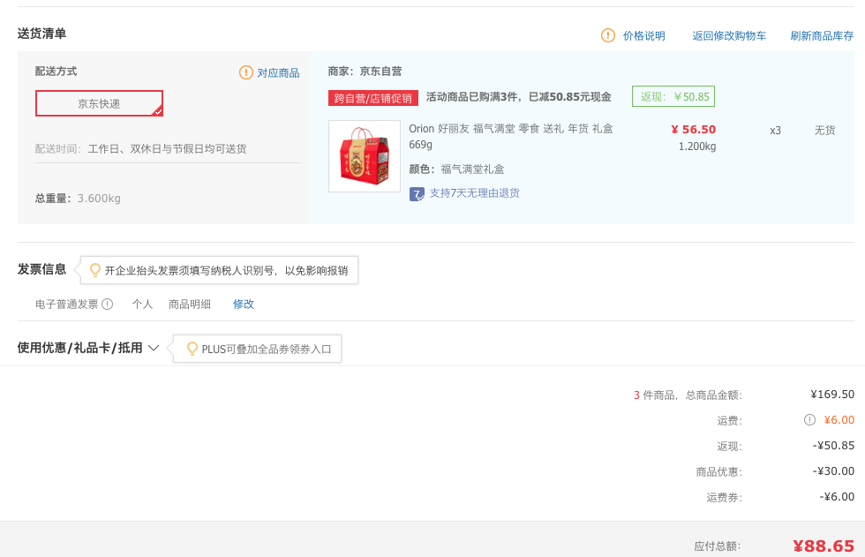Click the 跨自营/店铺促销 promotion tag
865x557 pixels.
[372, 98]
